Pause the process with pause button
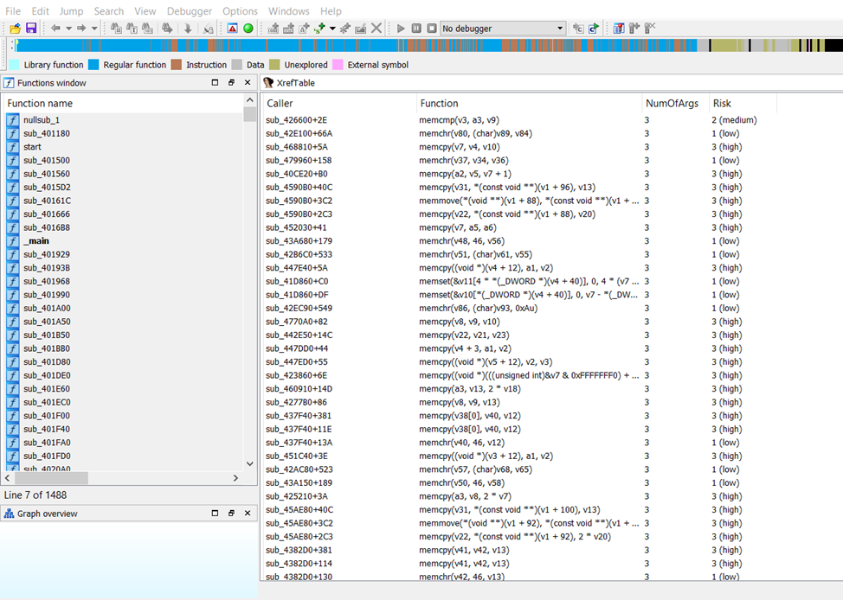This screenshot has width=843, height=600. (x=416, y=28)
